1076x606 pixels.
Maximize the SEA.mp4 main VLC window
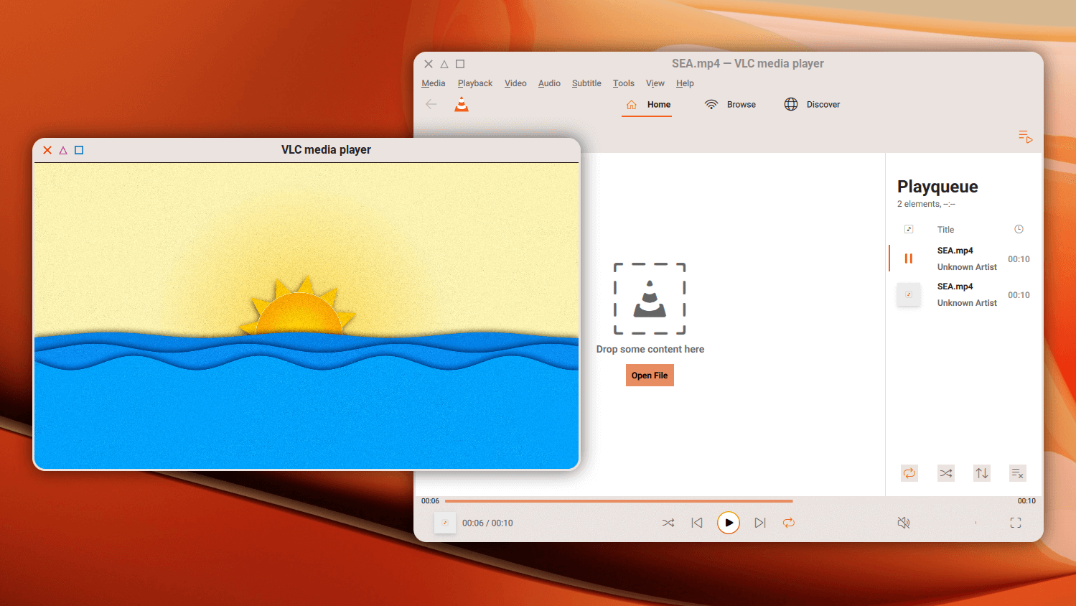tap(460, 64)
